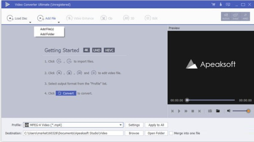The height and width of the screenshot is (142, 254).
Task: Open the Clip tool
Action: tap(106, 18)
